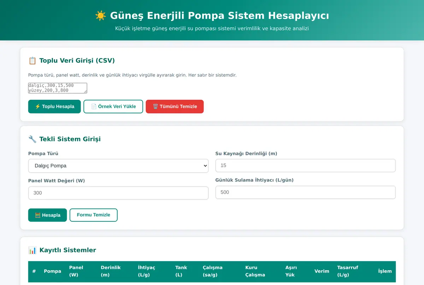Click the lightning icon on Toplu Hesapla

tap(37, 106)
